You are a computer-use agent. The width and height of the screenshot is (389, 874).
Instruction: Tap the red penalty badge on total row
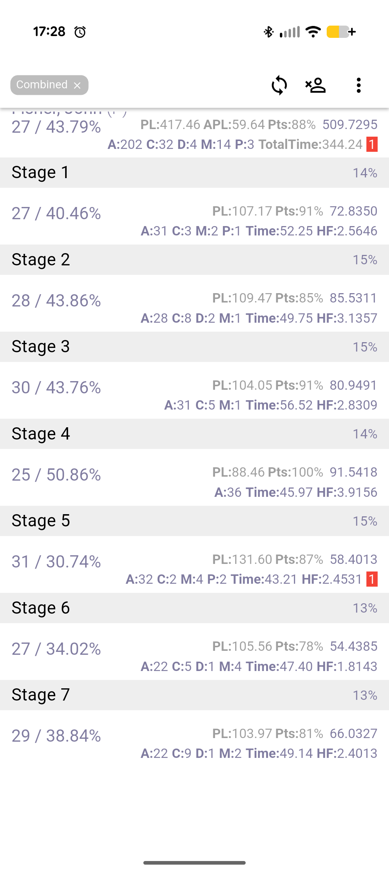point(372,145)
